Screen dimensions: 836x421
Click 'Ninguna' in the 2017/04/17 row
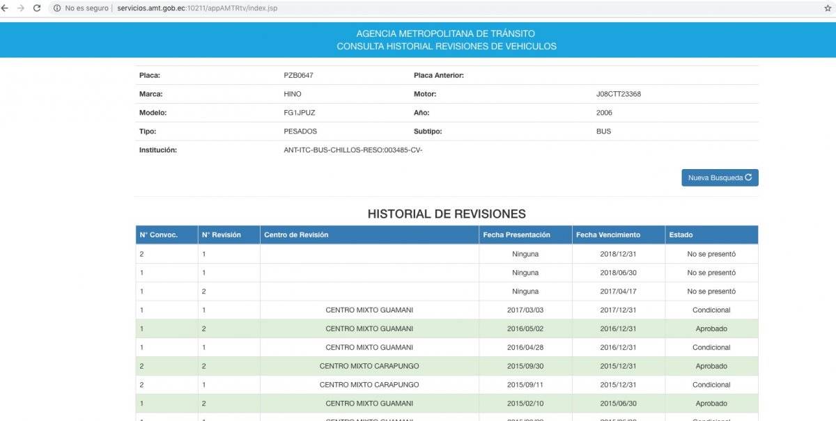(525, 292)
